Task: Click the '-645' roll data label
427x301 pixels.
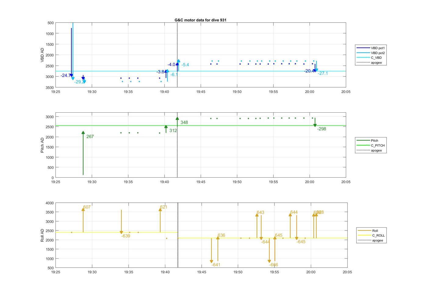Action: coord(301,242)
